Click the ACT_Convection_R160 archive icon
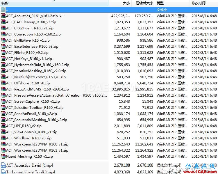Screen dimensions: 218x174 coord(3,34)
